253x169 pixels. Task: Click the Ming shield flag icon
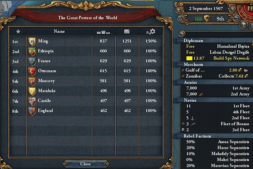32,41
